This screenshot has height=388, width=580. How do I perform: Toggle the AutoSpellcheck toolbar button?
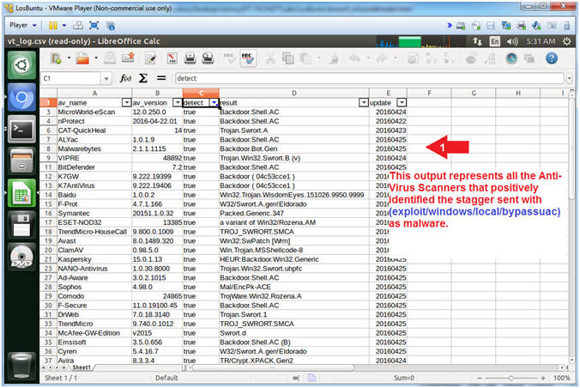[247, 58]
